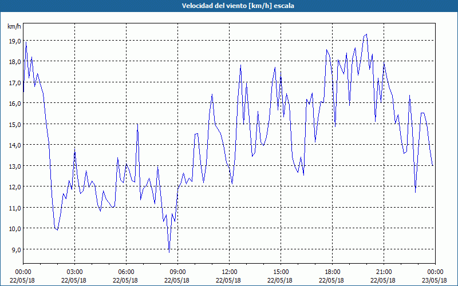
Task: Select the 11,0 y-axis value
Action: coord(14,208)
